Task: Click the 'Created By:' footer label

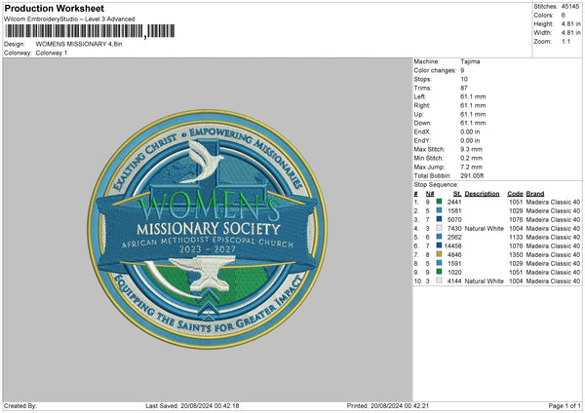Action: tap(20, 405)
